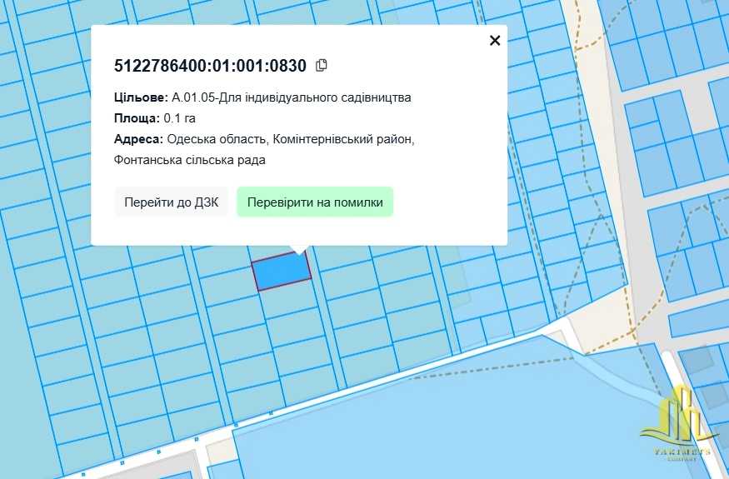Copy the cadastral number 5122786400:01:001:0830

[x=322, y=66]
